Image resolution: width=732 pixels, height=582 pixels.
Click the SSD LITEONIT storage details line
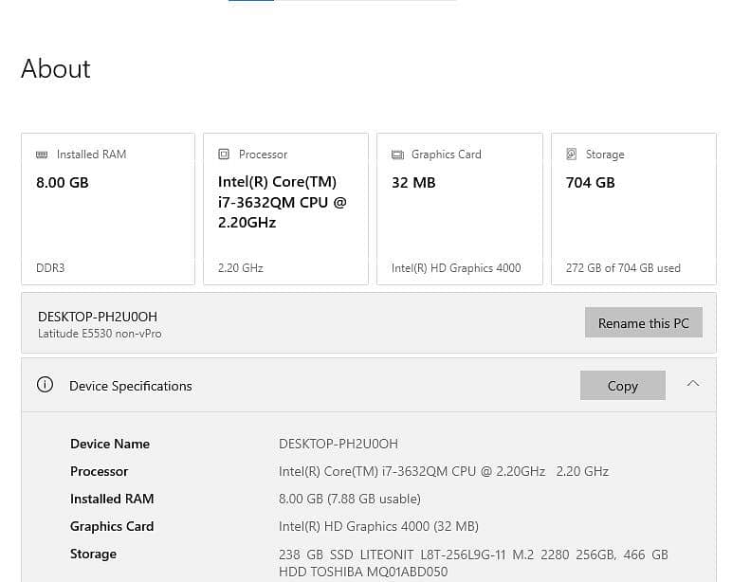pyautogui.click(x=473, y=555)
